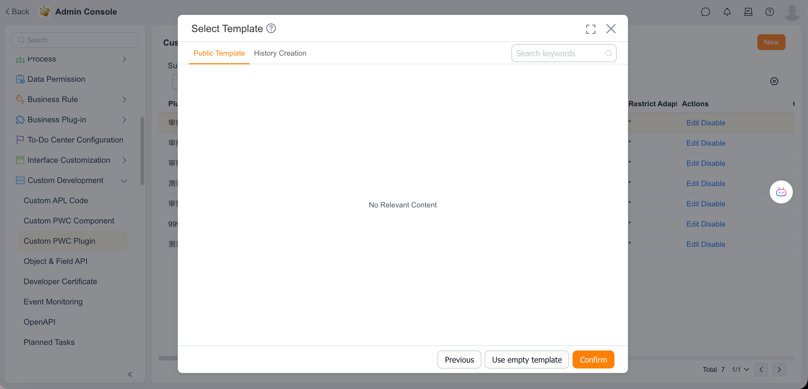Switch to the History Creation tab
The height and width of the screenshot is (389, 808).
pos(280,53)
